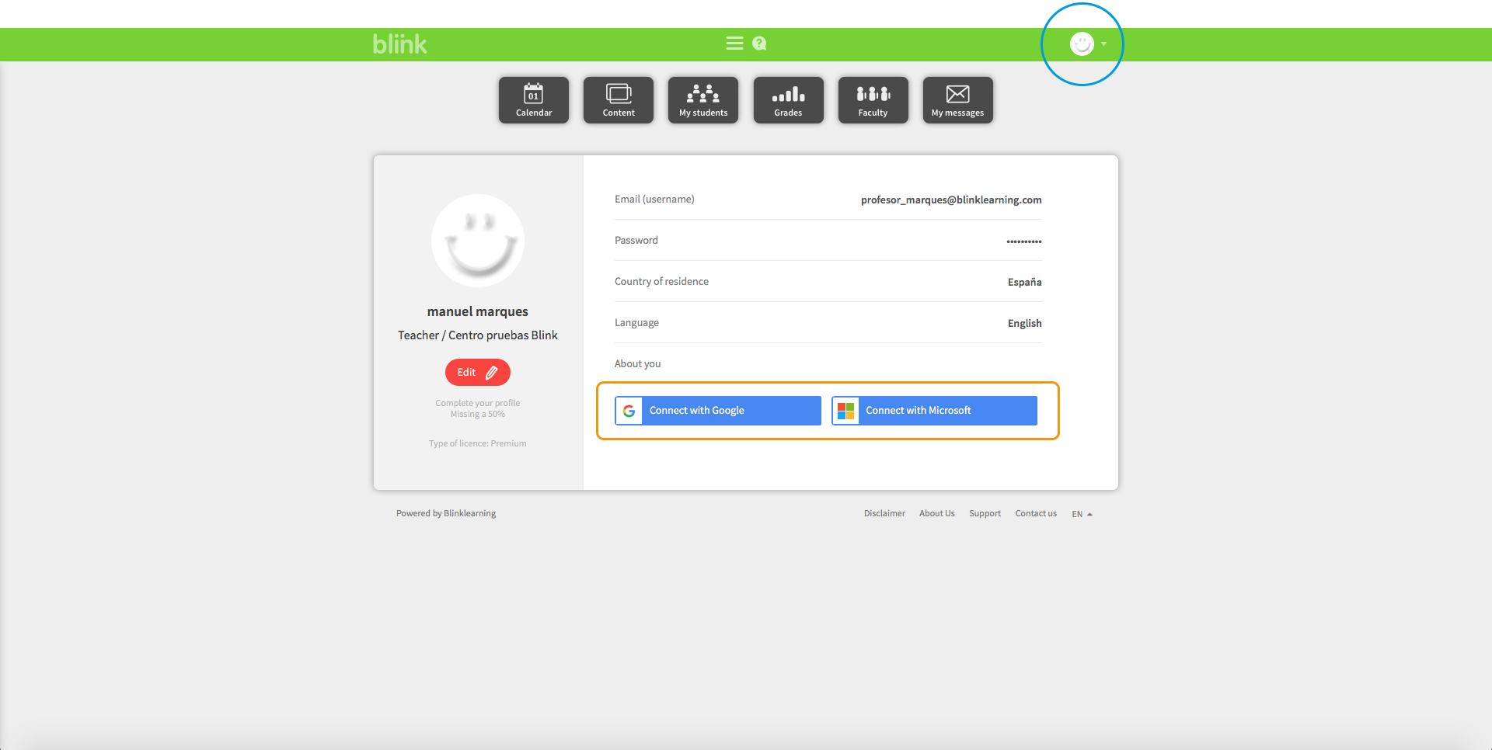Open the Disclaimer link
This screenshot has width=1492, height=750.
(x=884, y=513)
